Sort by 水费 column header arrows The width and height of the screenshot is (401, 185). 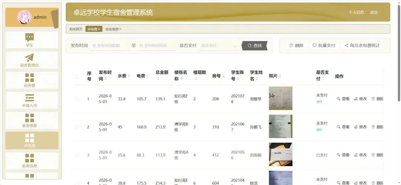click(129, 76)
